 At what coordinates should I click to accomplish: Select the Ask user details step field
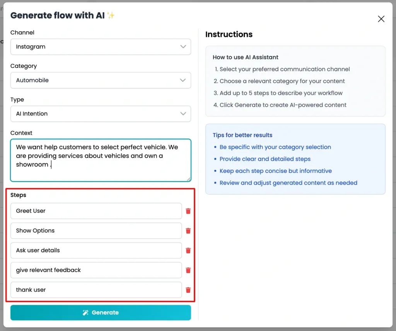(x=96, y=250)
